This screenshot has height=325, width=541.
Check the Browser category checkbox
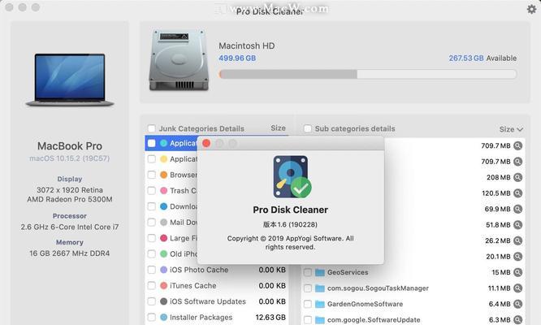[x=151, y=175]
